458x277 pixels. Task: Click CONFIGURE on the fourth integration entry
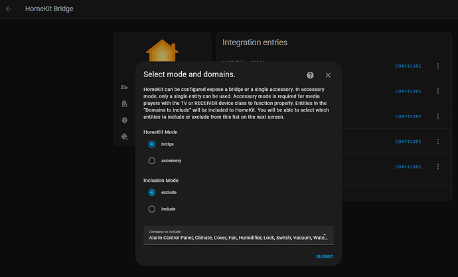[x=408, y=141]
